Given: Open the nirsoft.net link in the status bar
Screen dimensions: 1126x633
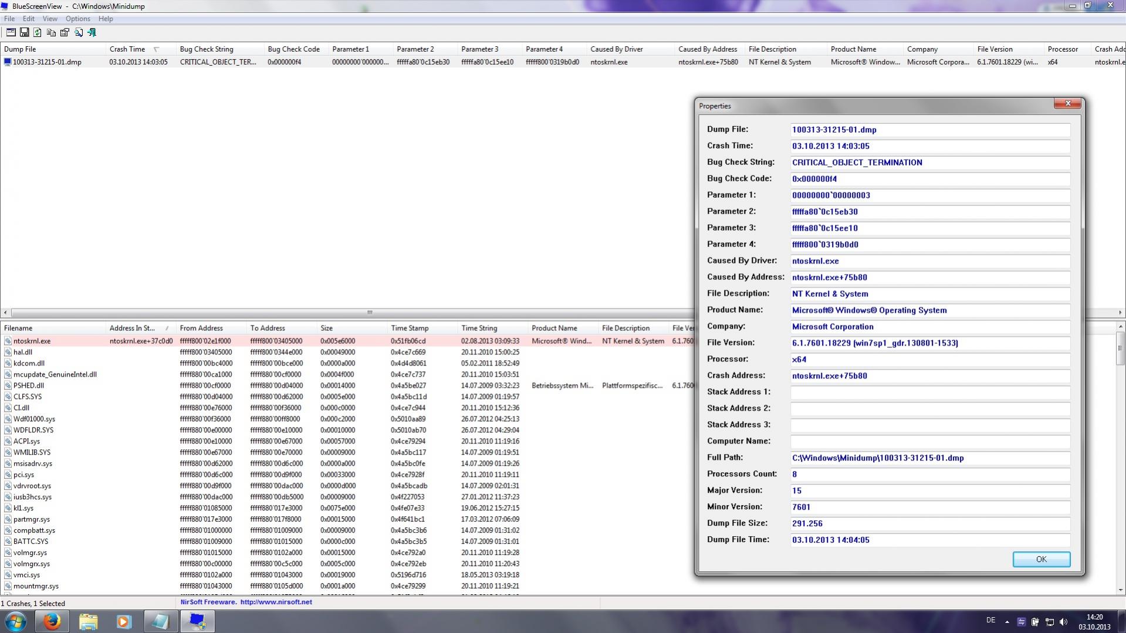Looking at the screenshot, I should click(x=276, y=602).
